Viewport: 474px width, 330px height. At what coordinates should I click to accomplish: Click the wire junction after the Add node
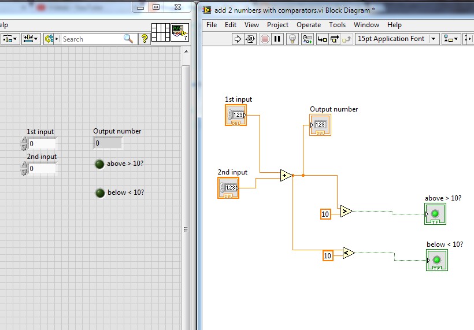point(303,175)
